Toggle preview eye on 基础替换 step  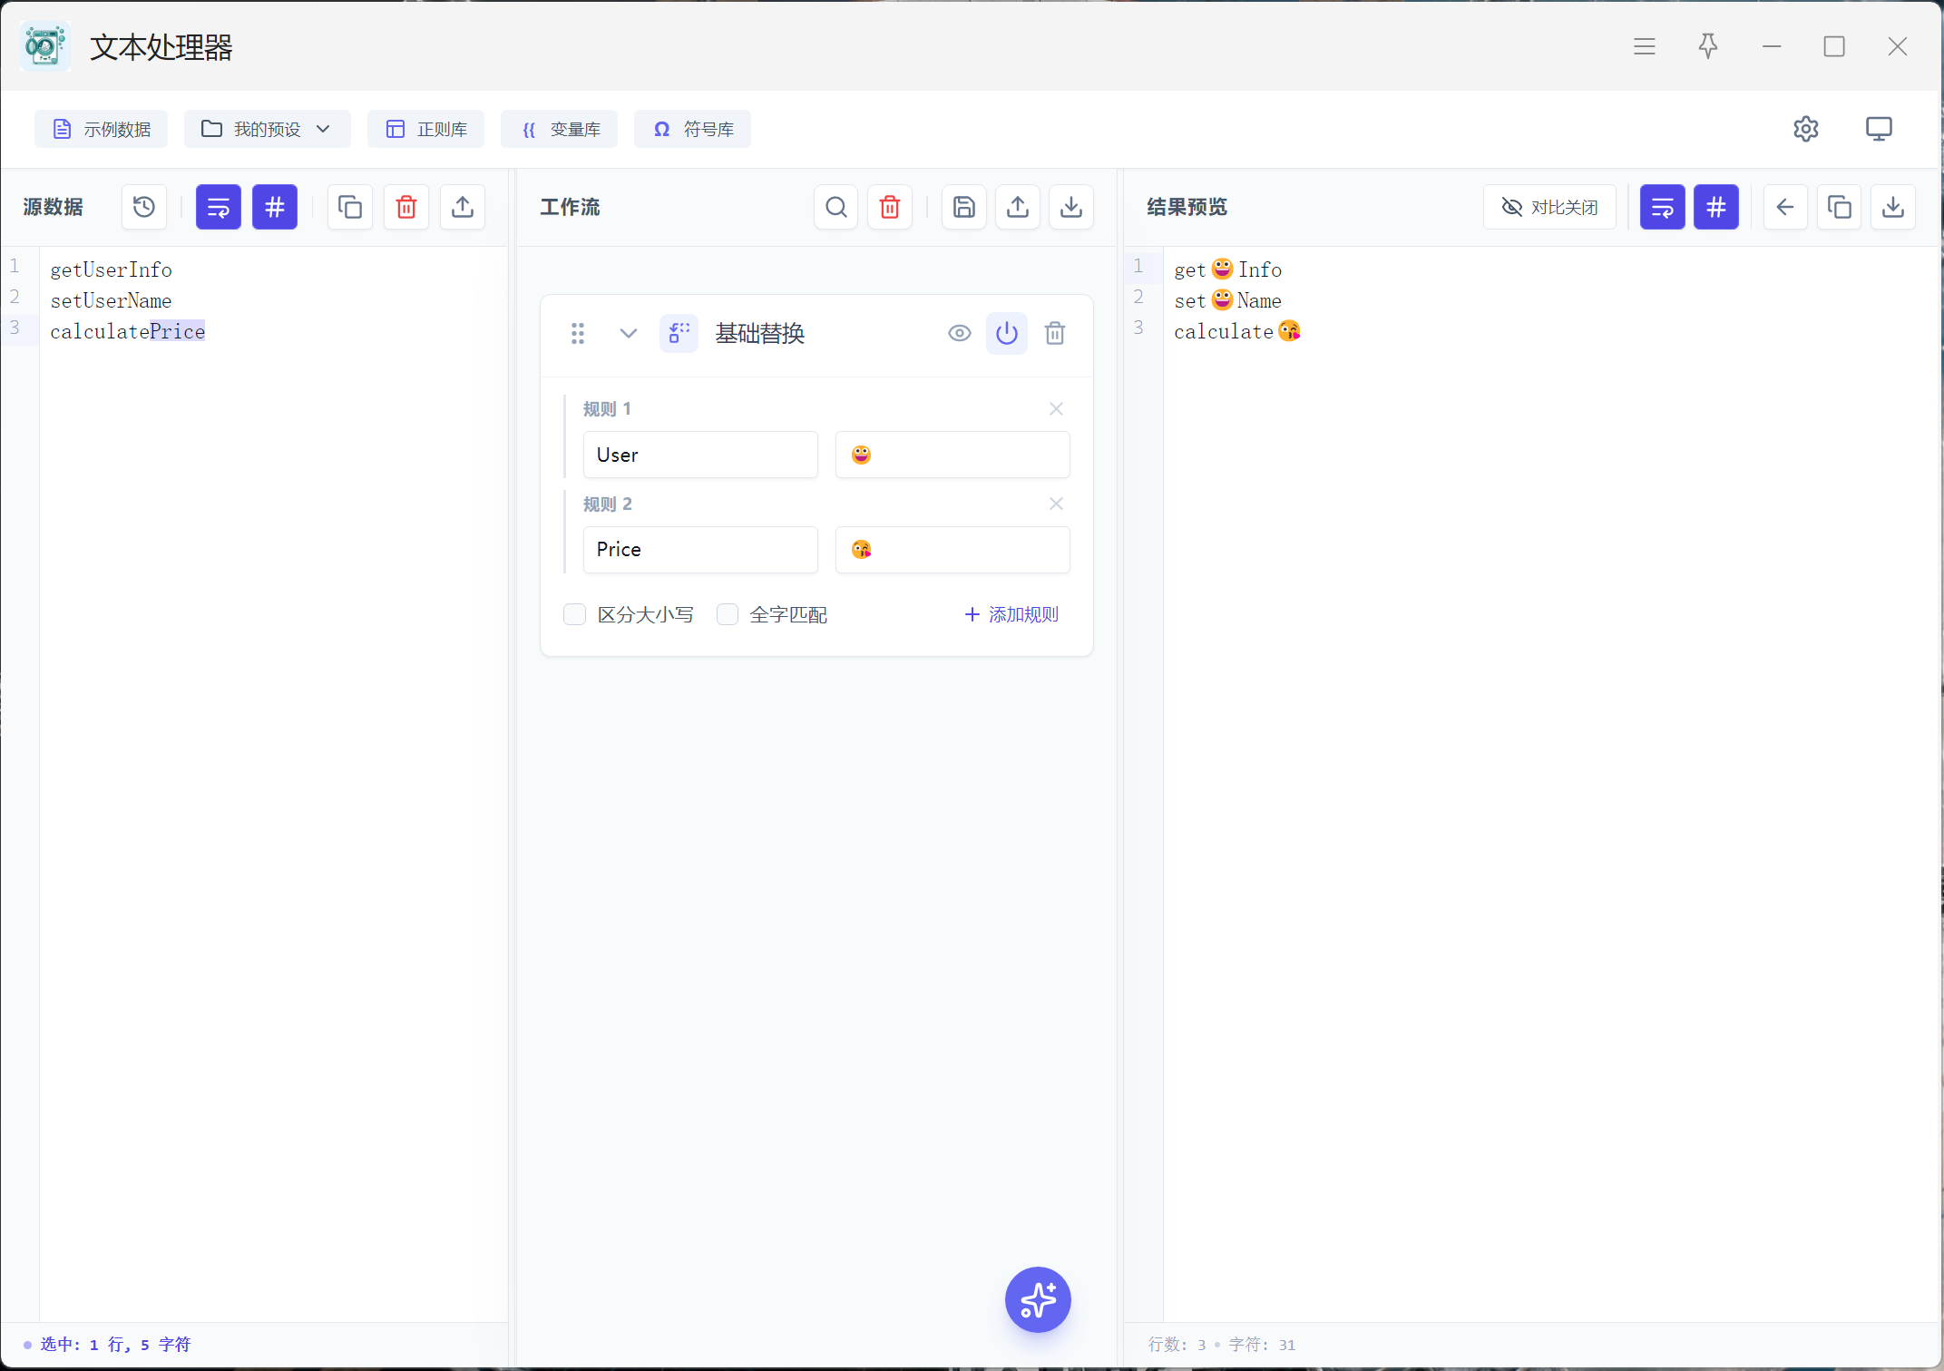959,333
